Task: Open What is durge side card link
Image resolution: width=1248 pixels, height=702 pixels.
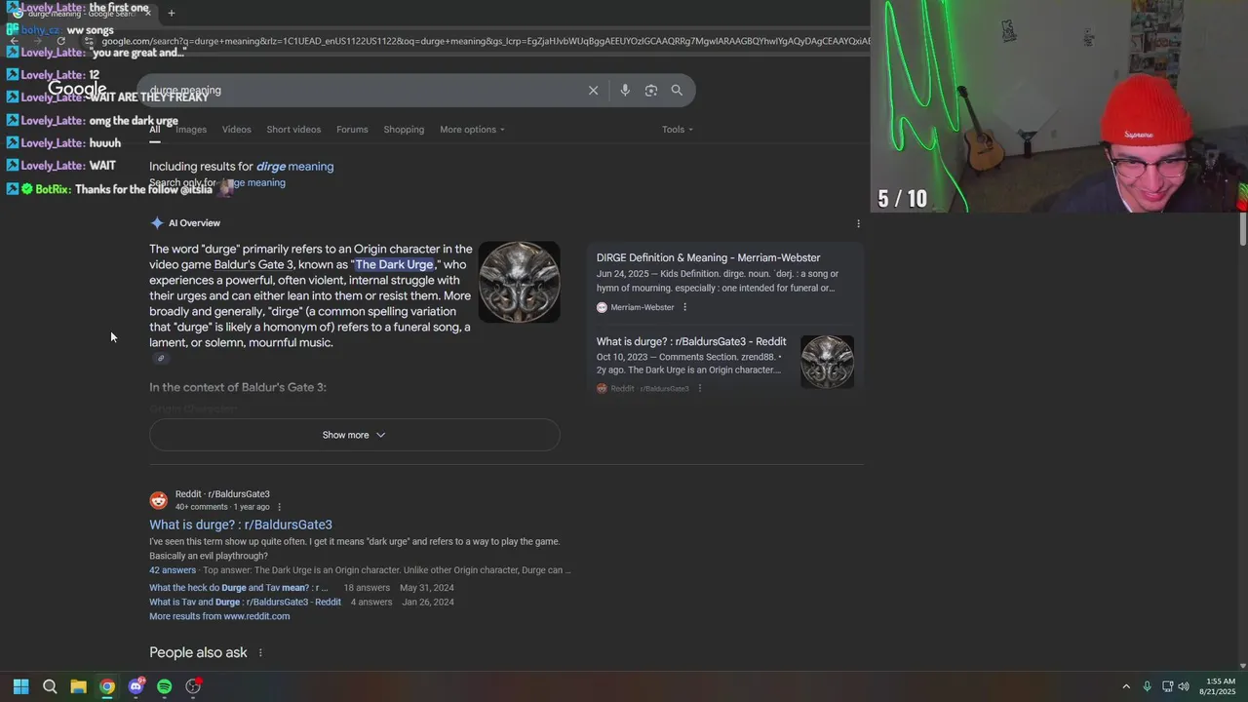Action: 691,342
